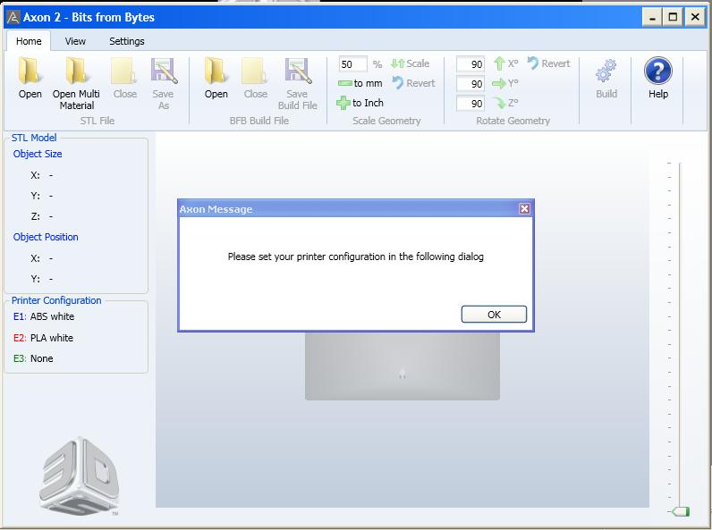Click the gray print bed in the viewport
This screenshot has height=530, width=712.
(403, 366)
